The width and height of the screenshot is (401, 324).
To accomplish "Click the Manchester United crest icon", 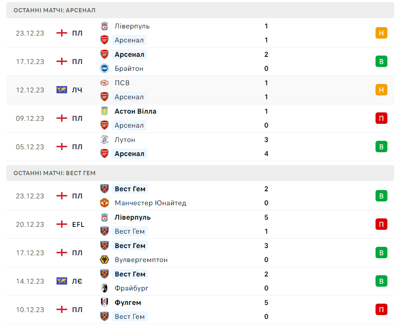I will click(x=104, y=203).
